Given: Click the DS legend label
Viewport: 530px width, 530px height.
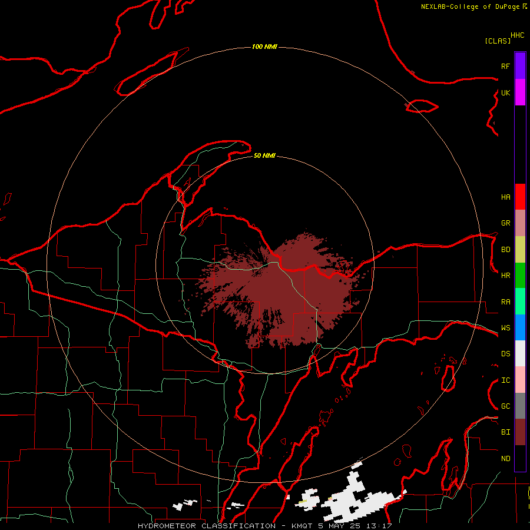Looking at the screenshot, I should point(505,353).
